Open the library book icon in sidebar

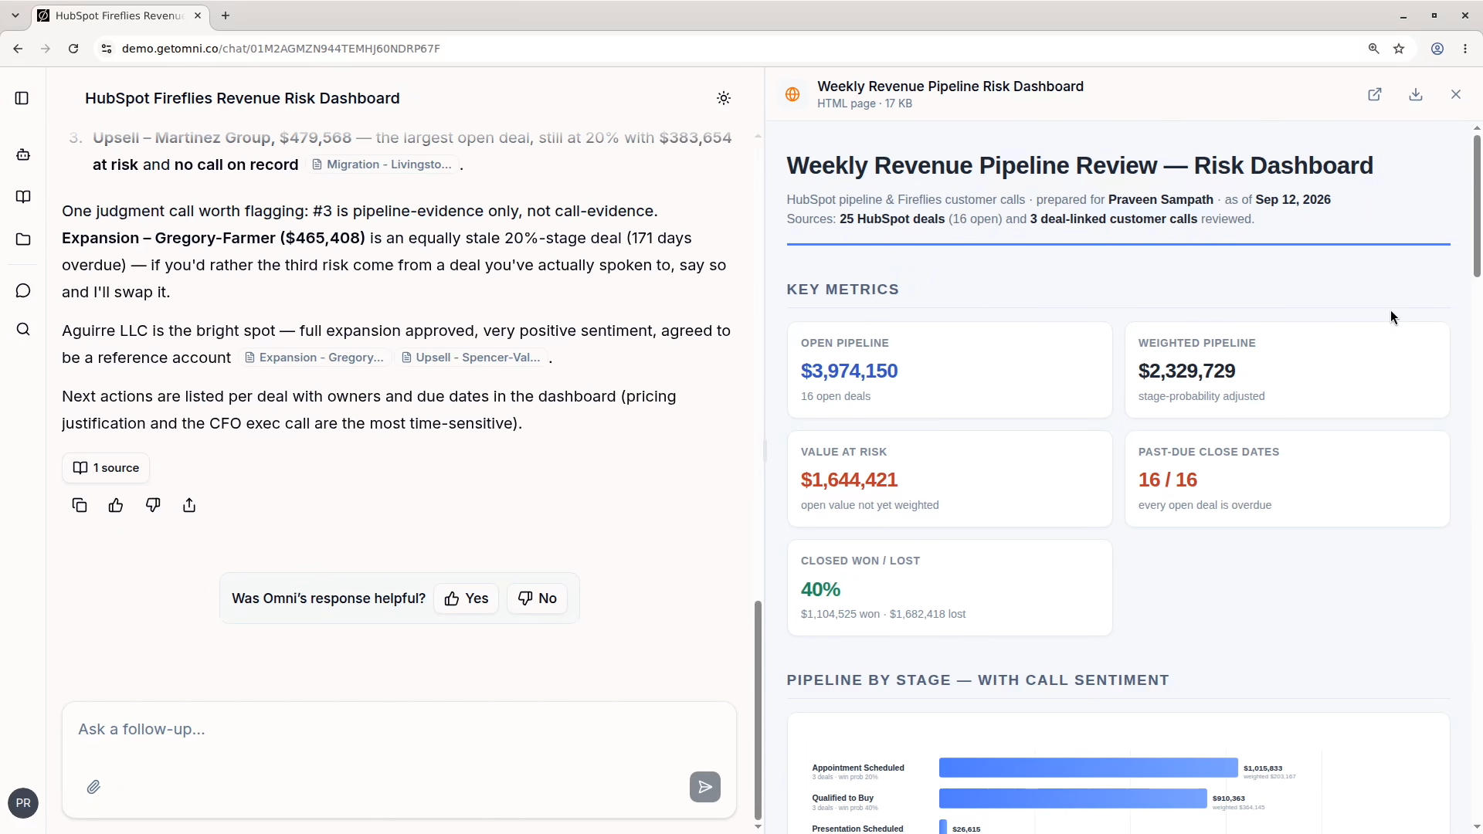23,197
